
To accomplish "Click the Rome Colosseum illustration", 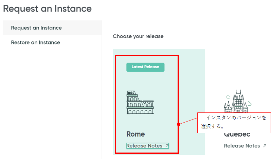I will (x=140, y=102).
